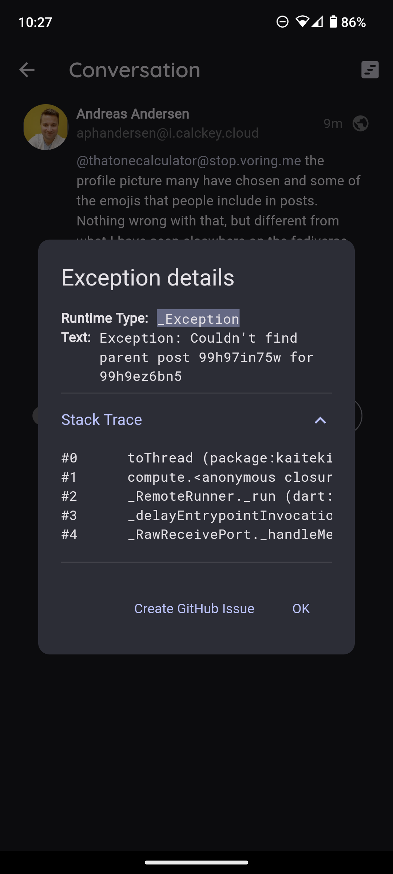Create GitHub Issue from exception
The width and height of the screenshot is (393, 874).
(194, 609)
